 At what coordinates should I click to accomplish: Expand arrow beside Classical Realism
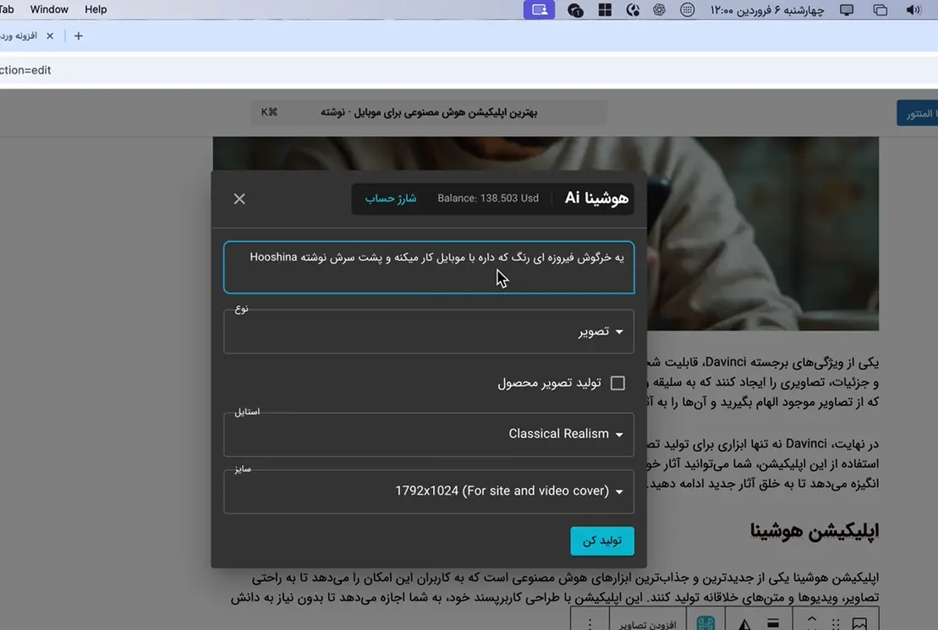pos(619,435)
